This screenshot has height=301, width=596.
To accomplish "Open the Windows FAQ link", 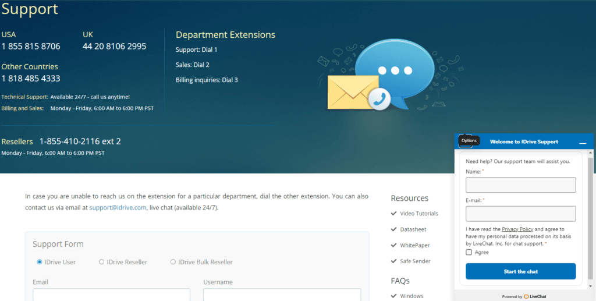I will point(411,296).
